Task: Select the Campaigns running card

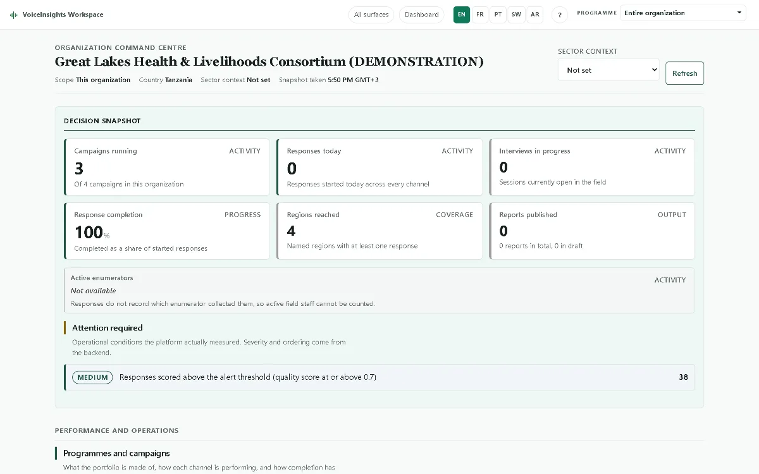Action: pos(167,167)
